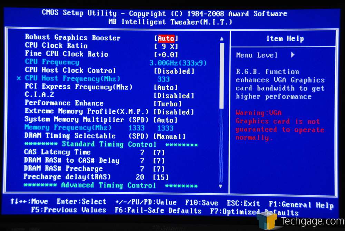
Task: Click the Menu Level arrow indicator
Action: pyautogui.click(x=293, y=55)
